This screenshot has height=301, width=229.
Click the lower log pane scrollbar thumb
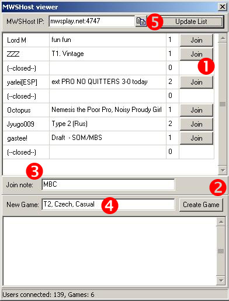click(221, 251)
